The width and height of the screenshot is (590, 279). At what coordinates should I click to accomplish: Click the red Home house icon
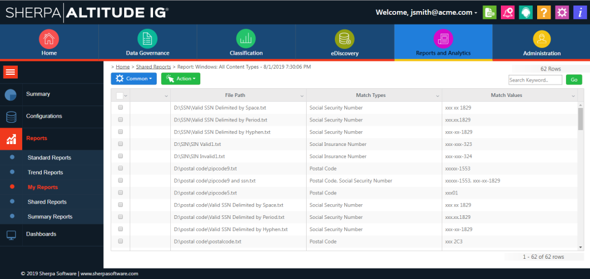(49, 38)
